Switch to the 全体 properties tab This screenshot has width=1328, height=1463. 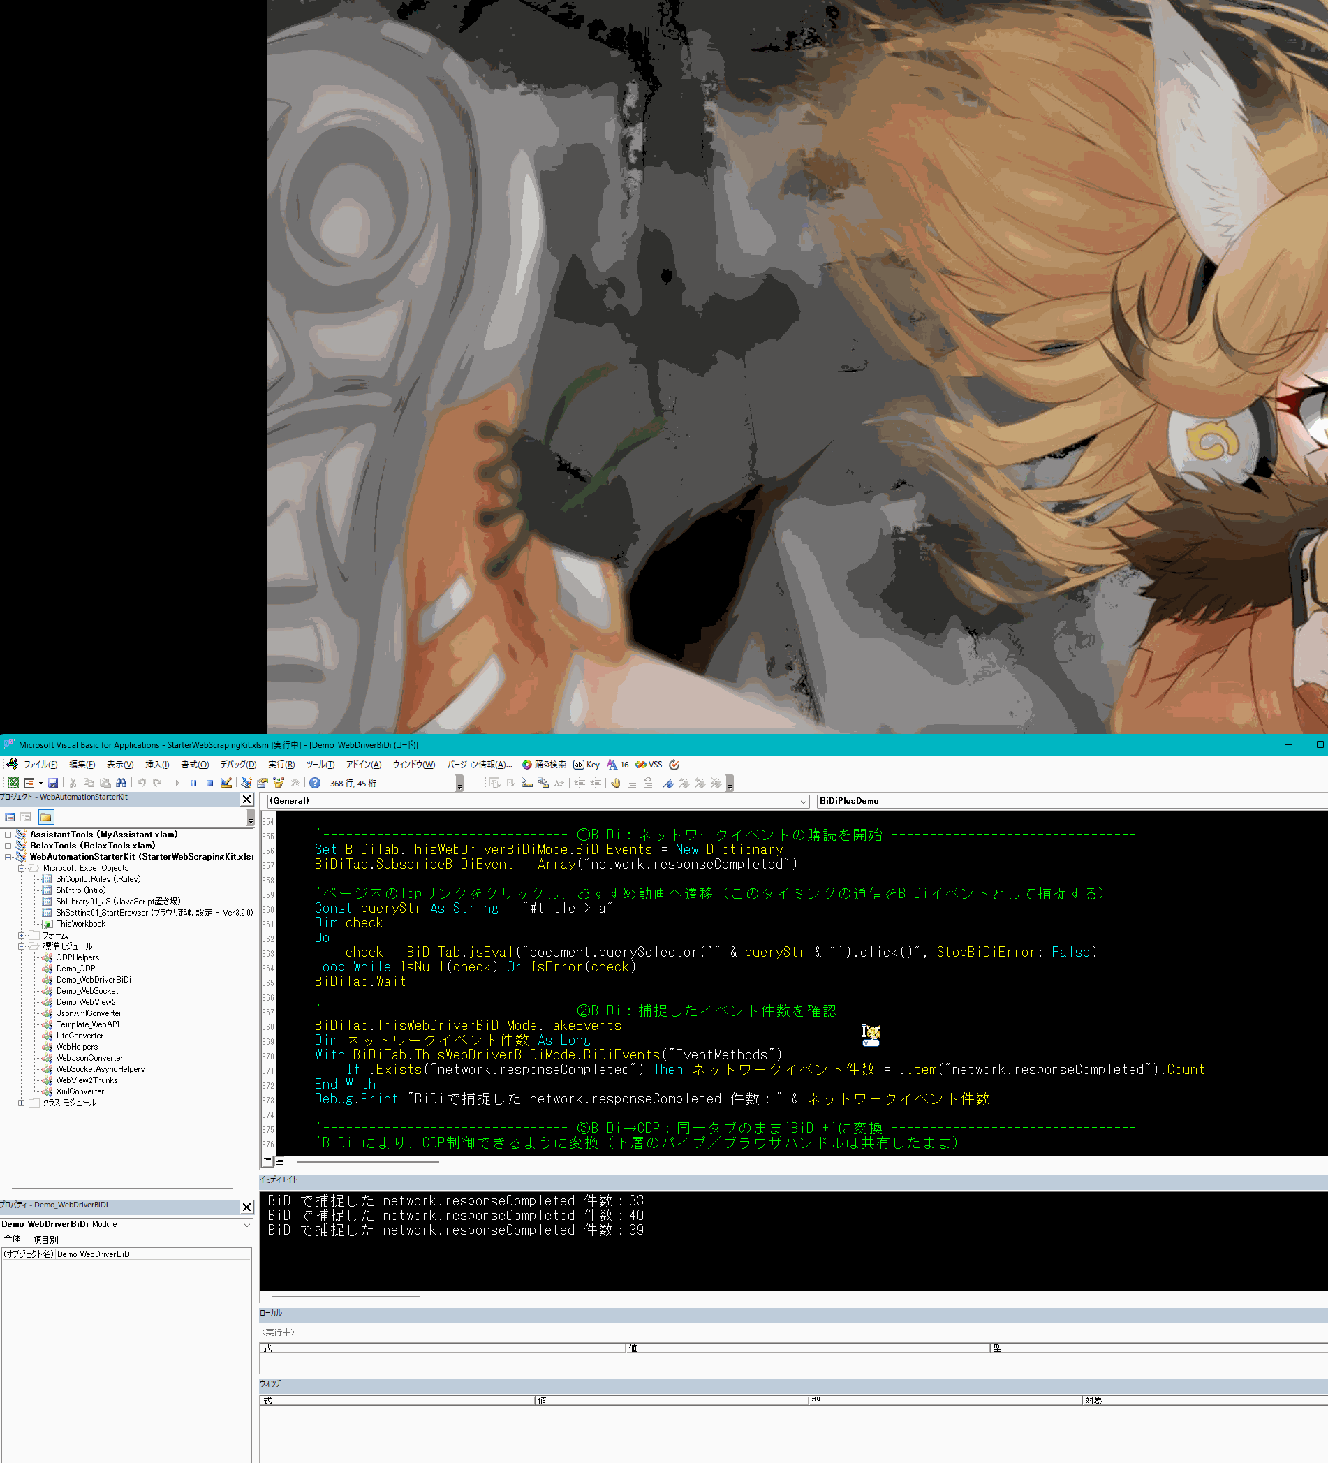click(x=13, y=1240)
